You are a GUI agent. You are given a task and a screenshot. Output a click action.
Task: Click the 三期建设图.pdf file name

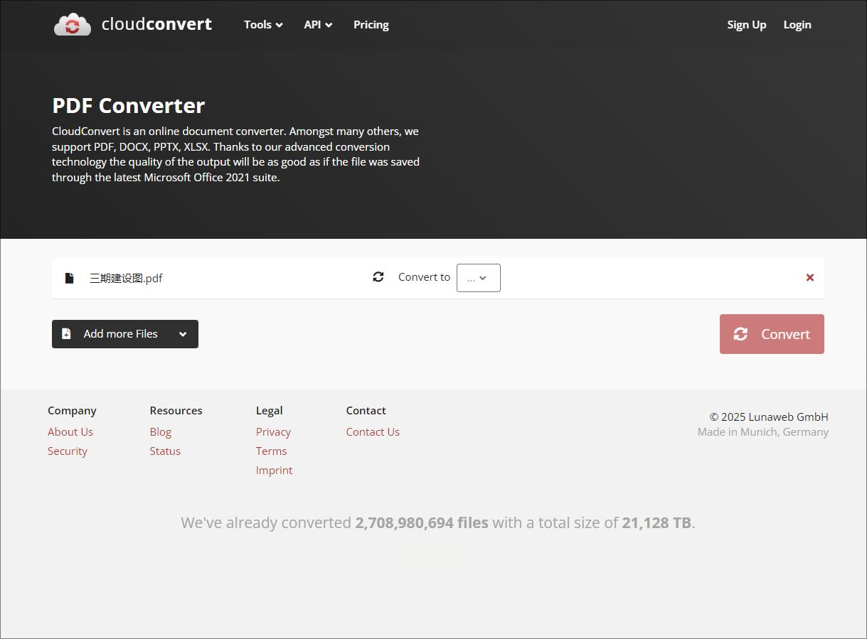[126, 278]
